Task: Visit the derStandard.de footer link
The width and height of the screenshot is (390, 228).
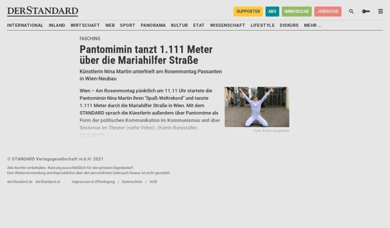Action: click(20, 182)
